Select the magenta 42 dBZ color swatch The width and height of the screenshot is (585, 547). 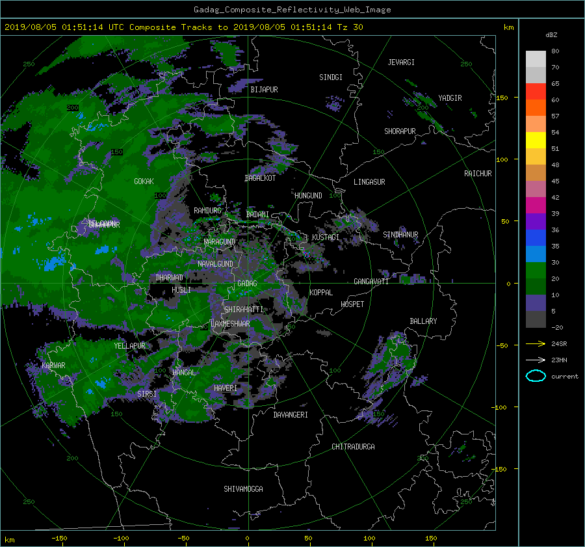coord(536,206)
